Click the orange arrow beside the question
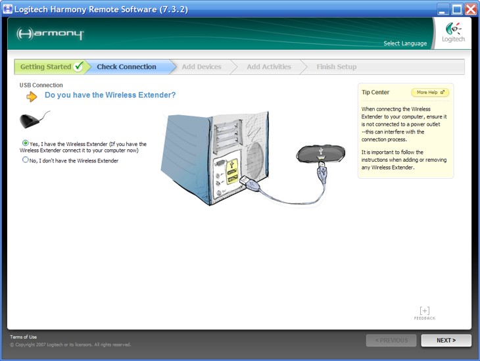 [x=32, y=97]
